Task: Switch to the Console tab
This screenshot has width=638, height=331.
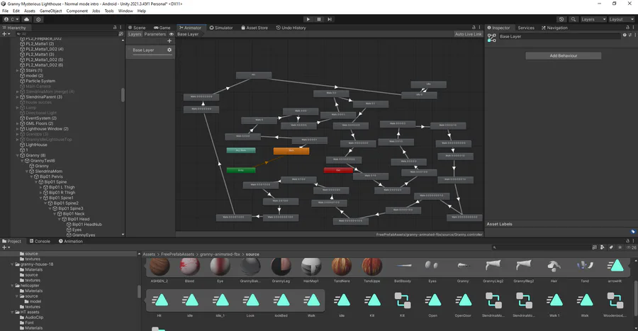Action: tap(40, 241)
